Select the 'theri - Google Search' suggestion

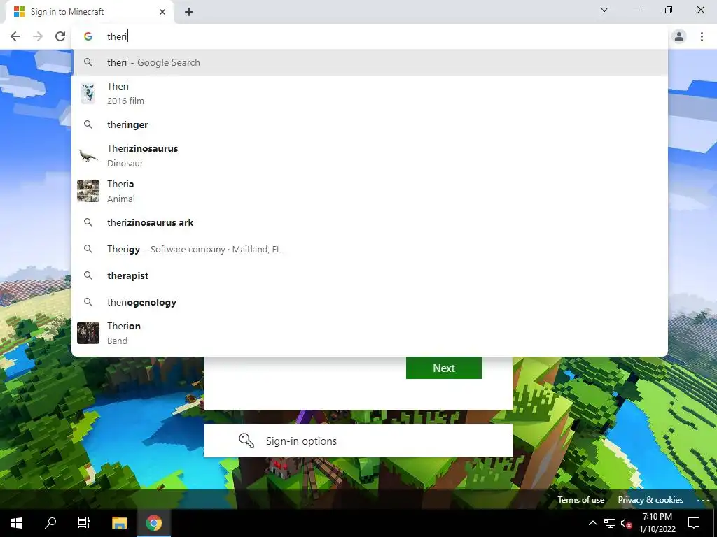tap(370, 62)
